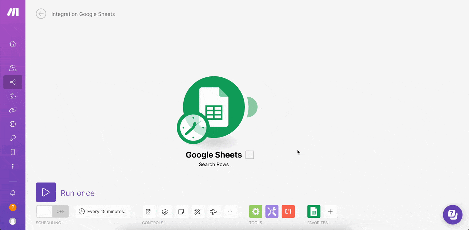Open the more controls ellipsis
The height and width of the screenshot is (230, 469).
pyautogui.click(x=230, y=212)
